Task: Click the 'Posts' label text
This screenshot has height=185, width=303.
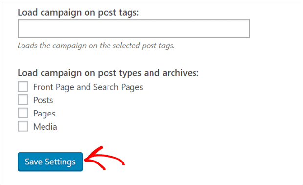Action: [43, 100]
